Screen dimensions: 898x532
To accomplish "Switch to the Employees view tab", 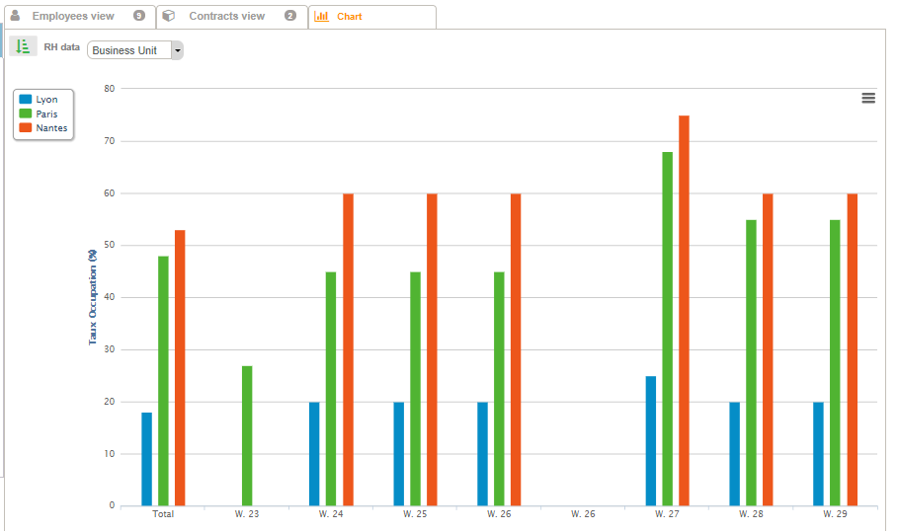I will point(73,17).
